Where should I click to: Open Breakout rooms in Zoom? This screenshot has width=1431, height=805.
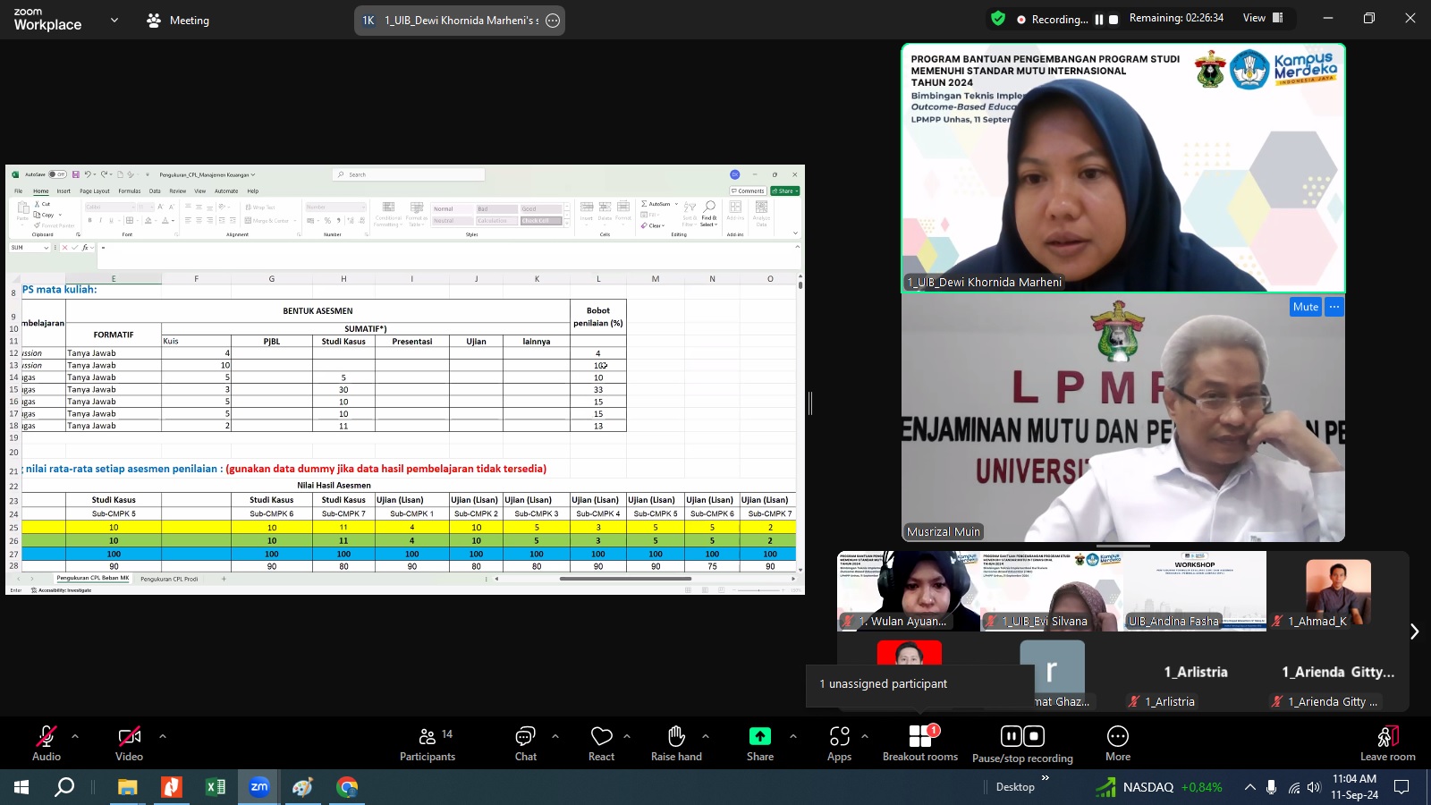[x=920, y=735]
